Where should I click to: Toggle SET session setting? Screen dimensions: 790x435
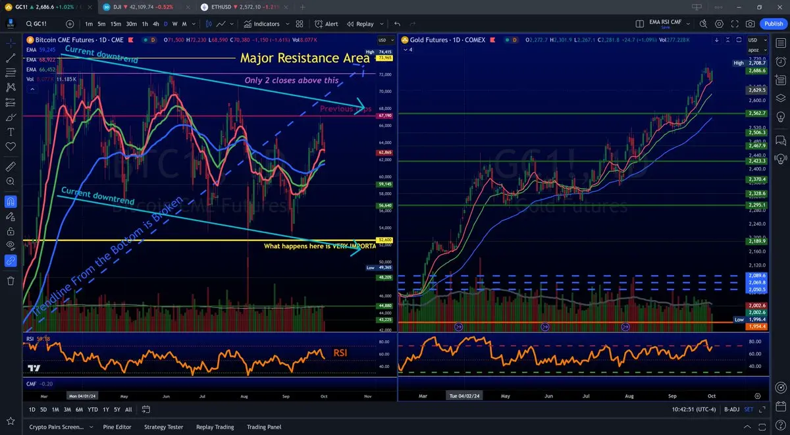pyautogui.click(x=749, y=409)
